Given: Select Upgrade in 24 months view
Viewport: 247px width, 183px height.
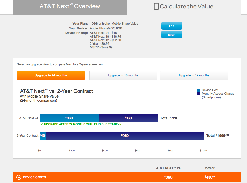Looking at the screenshot, I should tap(51, 75).
